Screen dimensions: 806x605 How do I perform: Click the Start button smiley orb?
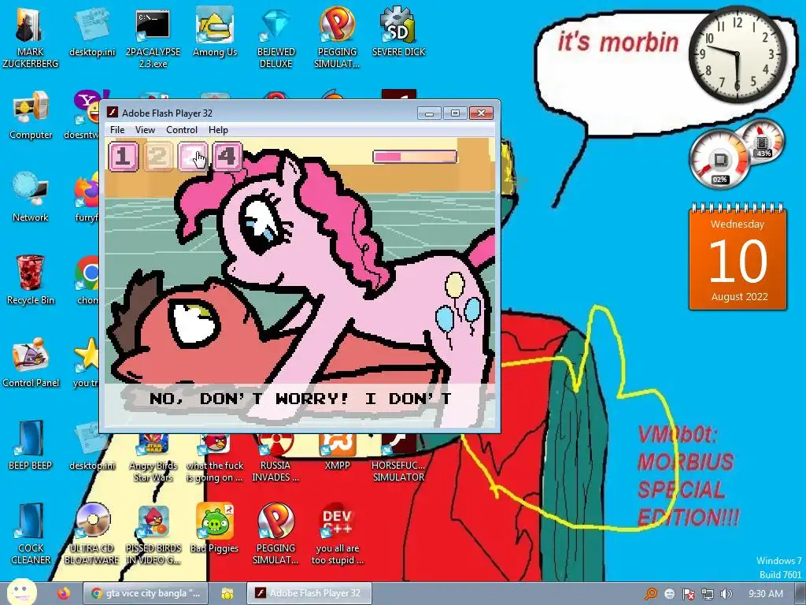(x=21, y=592)
